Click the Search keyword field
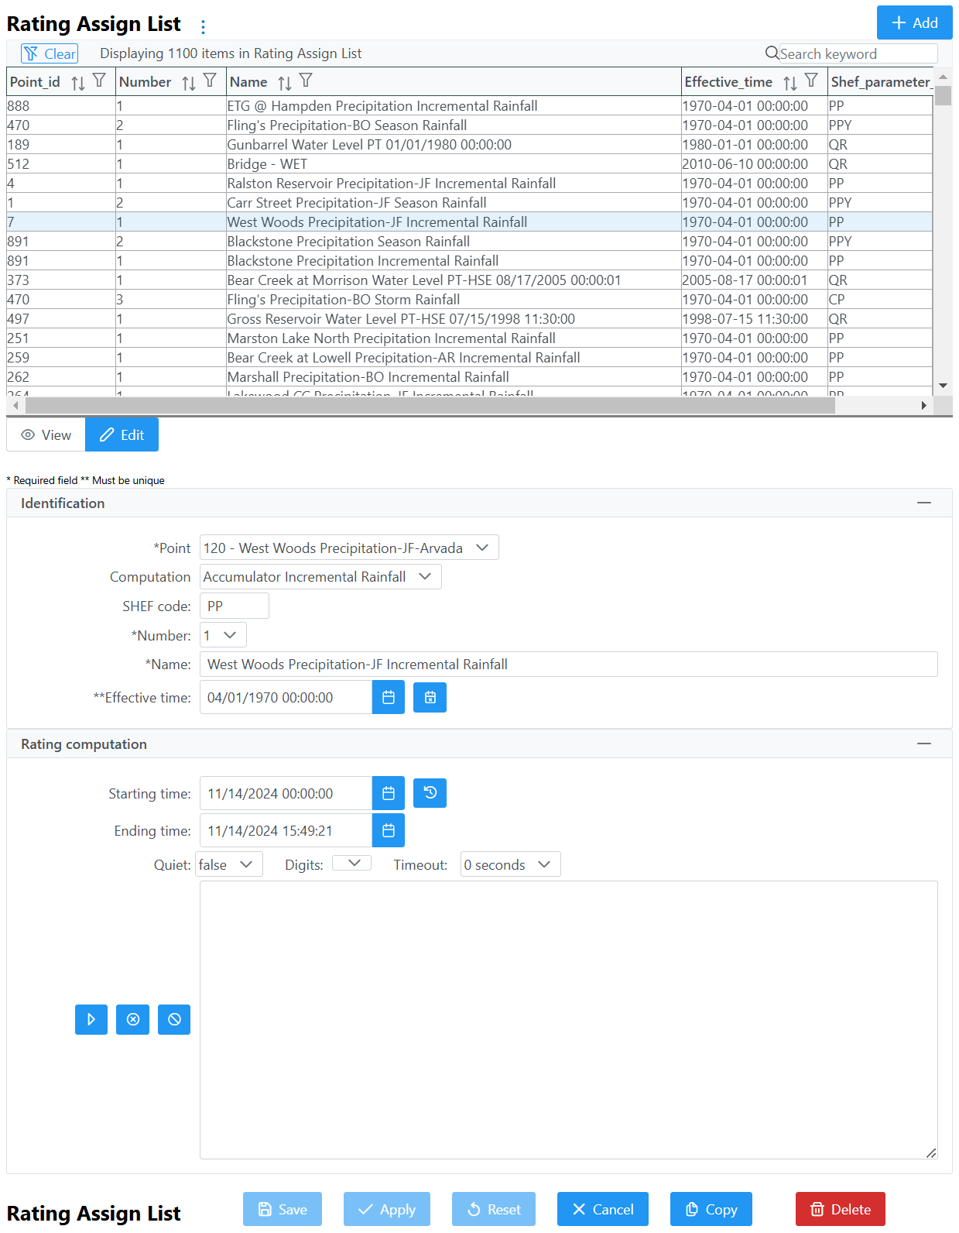This screenshot has width=959, height=1233. click(x=858, y=53)
